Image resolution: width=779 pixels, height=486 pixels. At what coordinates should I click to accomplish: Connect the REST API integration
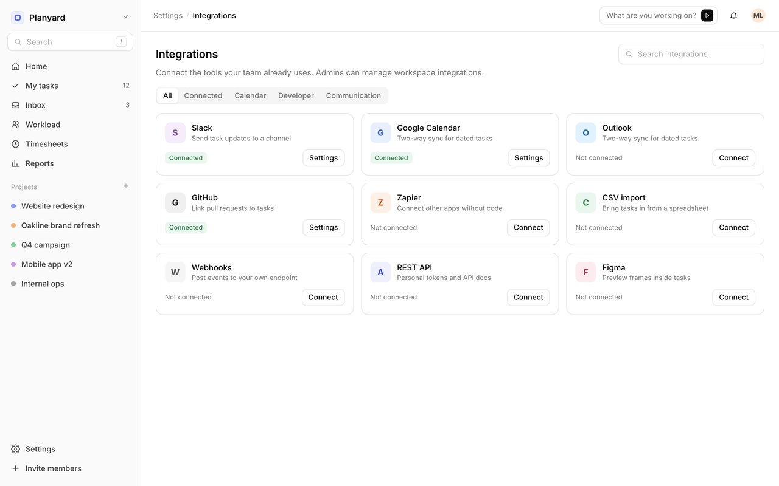point(528,298)
